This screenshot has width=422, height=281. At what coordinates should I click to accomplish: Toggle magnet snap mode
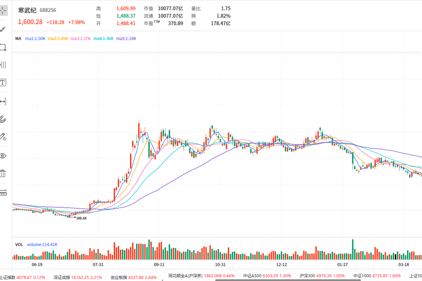coord(3,119)
